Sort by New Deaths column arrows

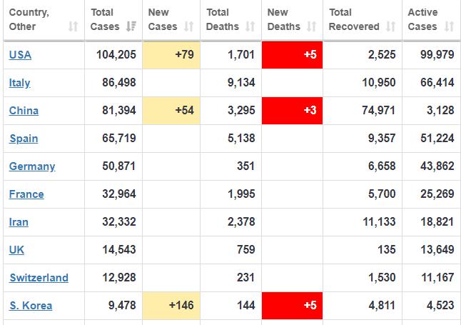311,26
